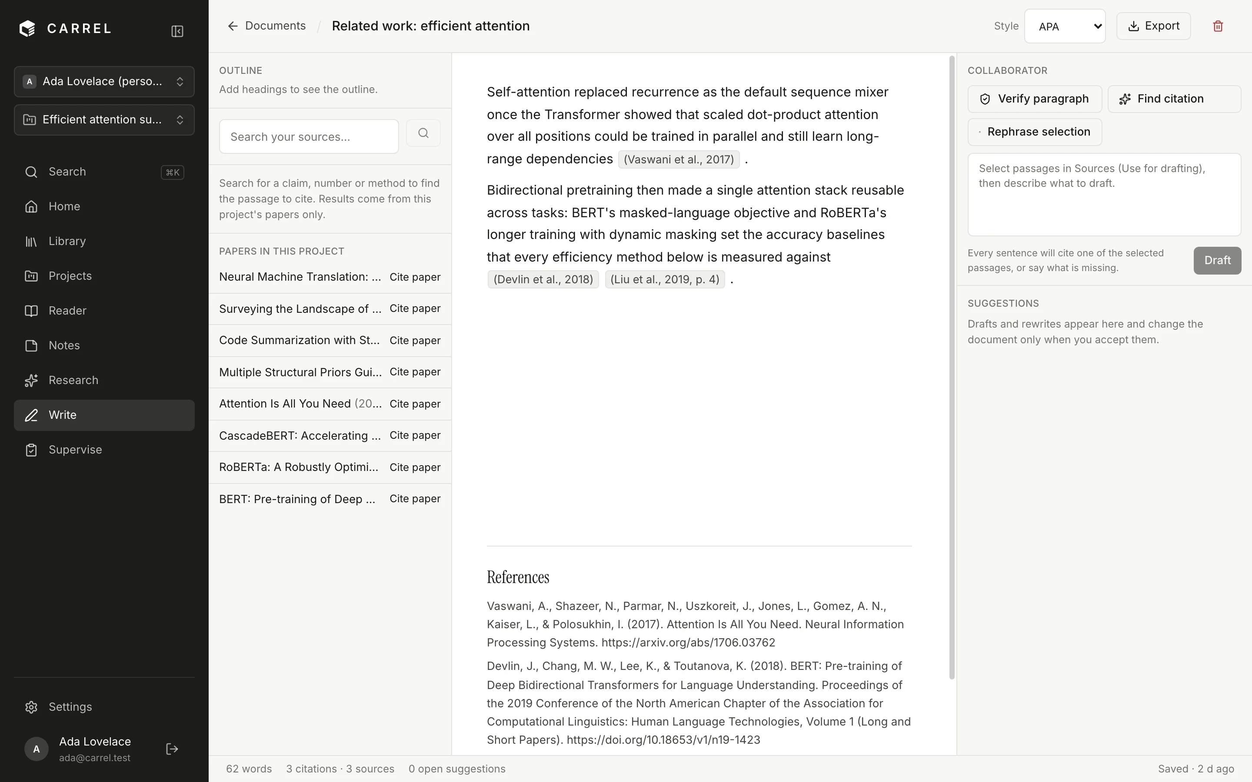Open the CascadeBERT paper row
Image resolution: width=1252 pixels, height=782 pixels.
300,436
